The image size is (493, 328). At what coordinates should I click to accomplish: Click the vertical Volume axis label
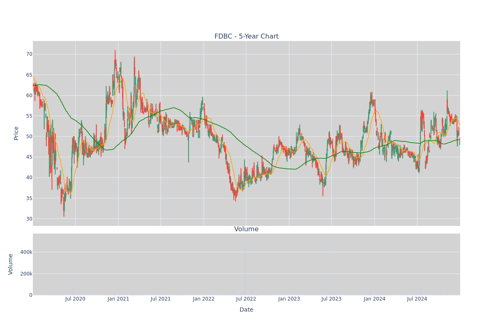point(11,264)
